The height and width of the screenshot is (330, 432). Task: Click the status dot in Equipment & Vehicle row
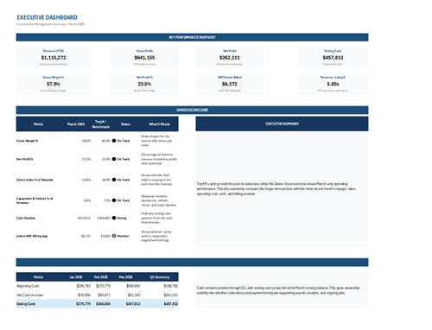pyautogui.click(x=114, y=200)
